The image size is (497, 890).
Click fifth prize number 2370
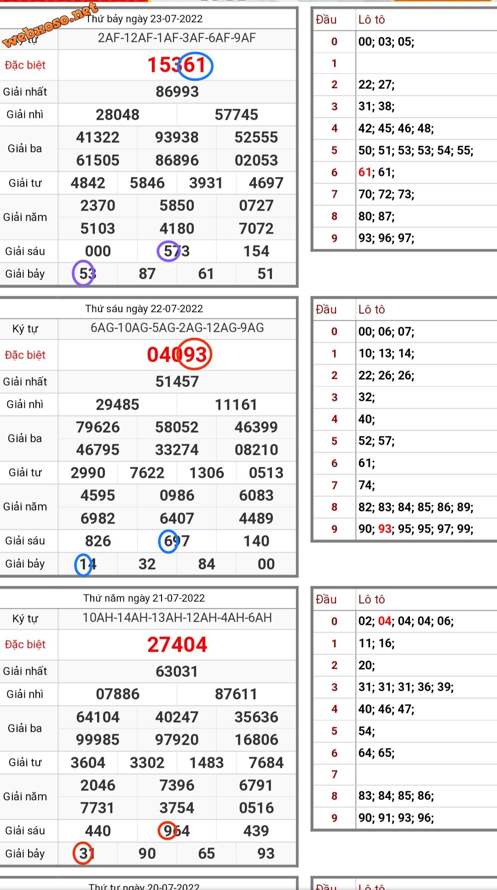(98, 206)
